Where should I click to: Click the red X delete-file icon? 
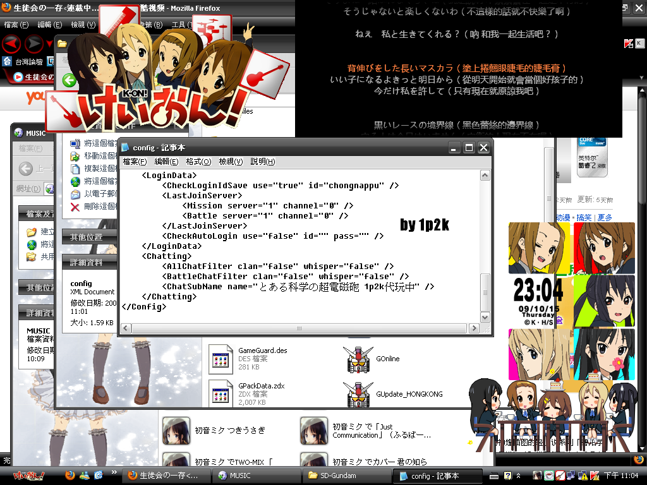coord(75,207)
